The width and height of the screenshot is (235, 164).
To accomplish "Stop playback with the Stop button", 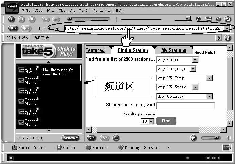I will pyautogui.click(x=32, y=20).
